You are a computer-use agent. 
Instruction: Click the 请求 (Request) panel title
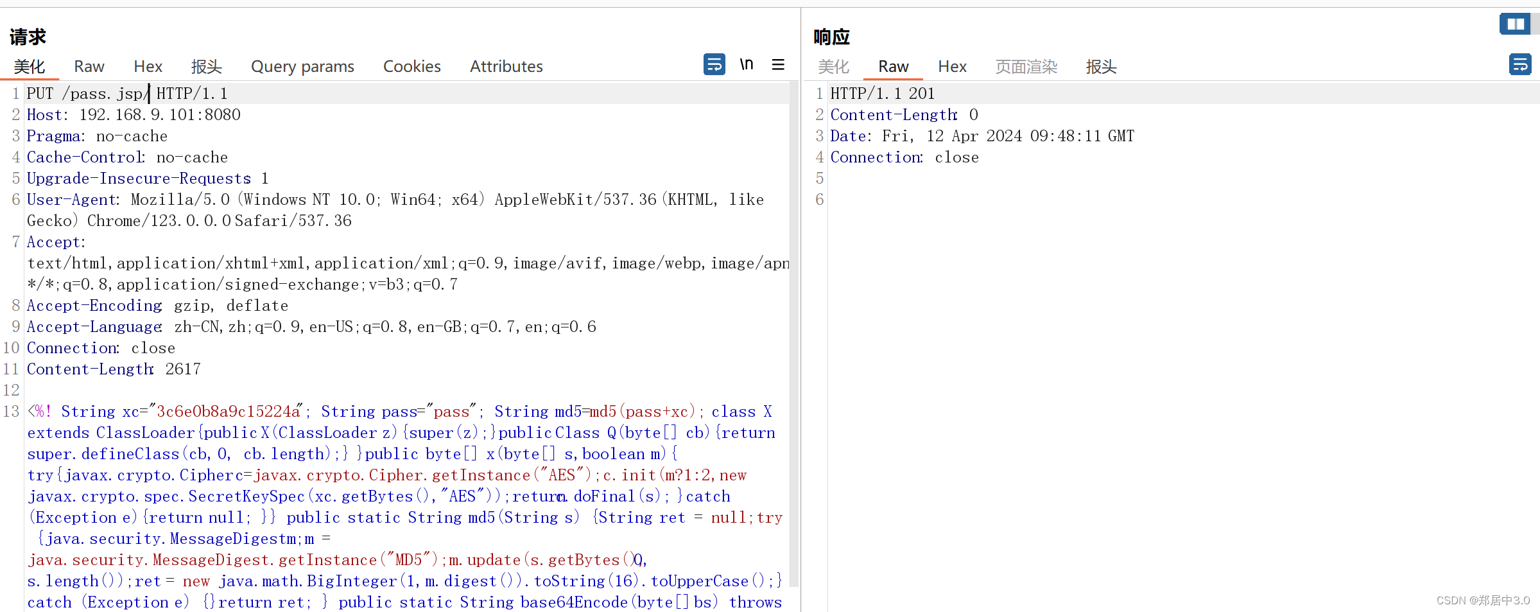[28, 37]
